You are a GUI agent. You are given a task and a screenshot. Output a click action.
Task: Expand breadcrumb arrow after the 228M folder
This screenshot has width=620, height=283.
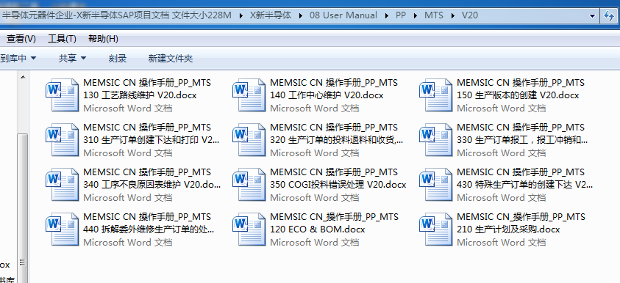click(x=240, y=16)
